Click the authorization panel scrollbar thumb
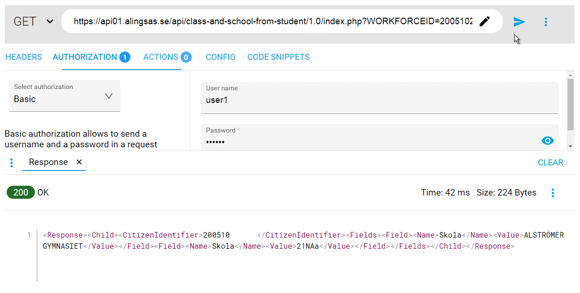 click(570, 104)
